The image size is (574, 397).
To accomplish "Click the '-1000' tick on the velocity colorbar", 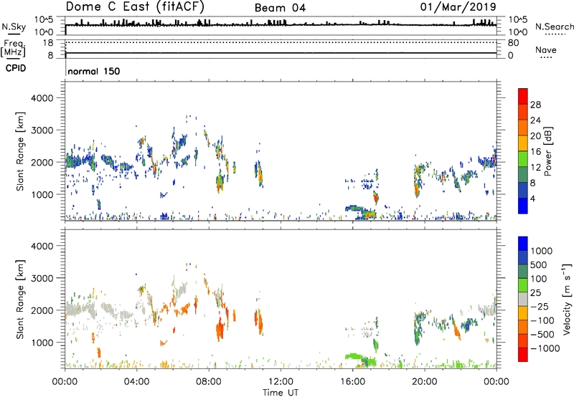I will 545,348.
